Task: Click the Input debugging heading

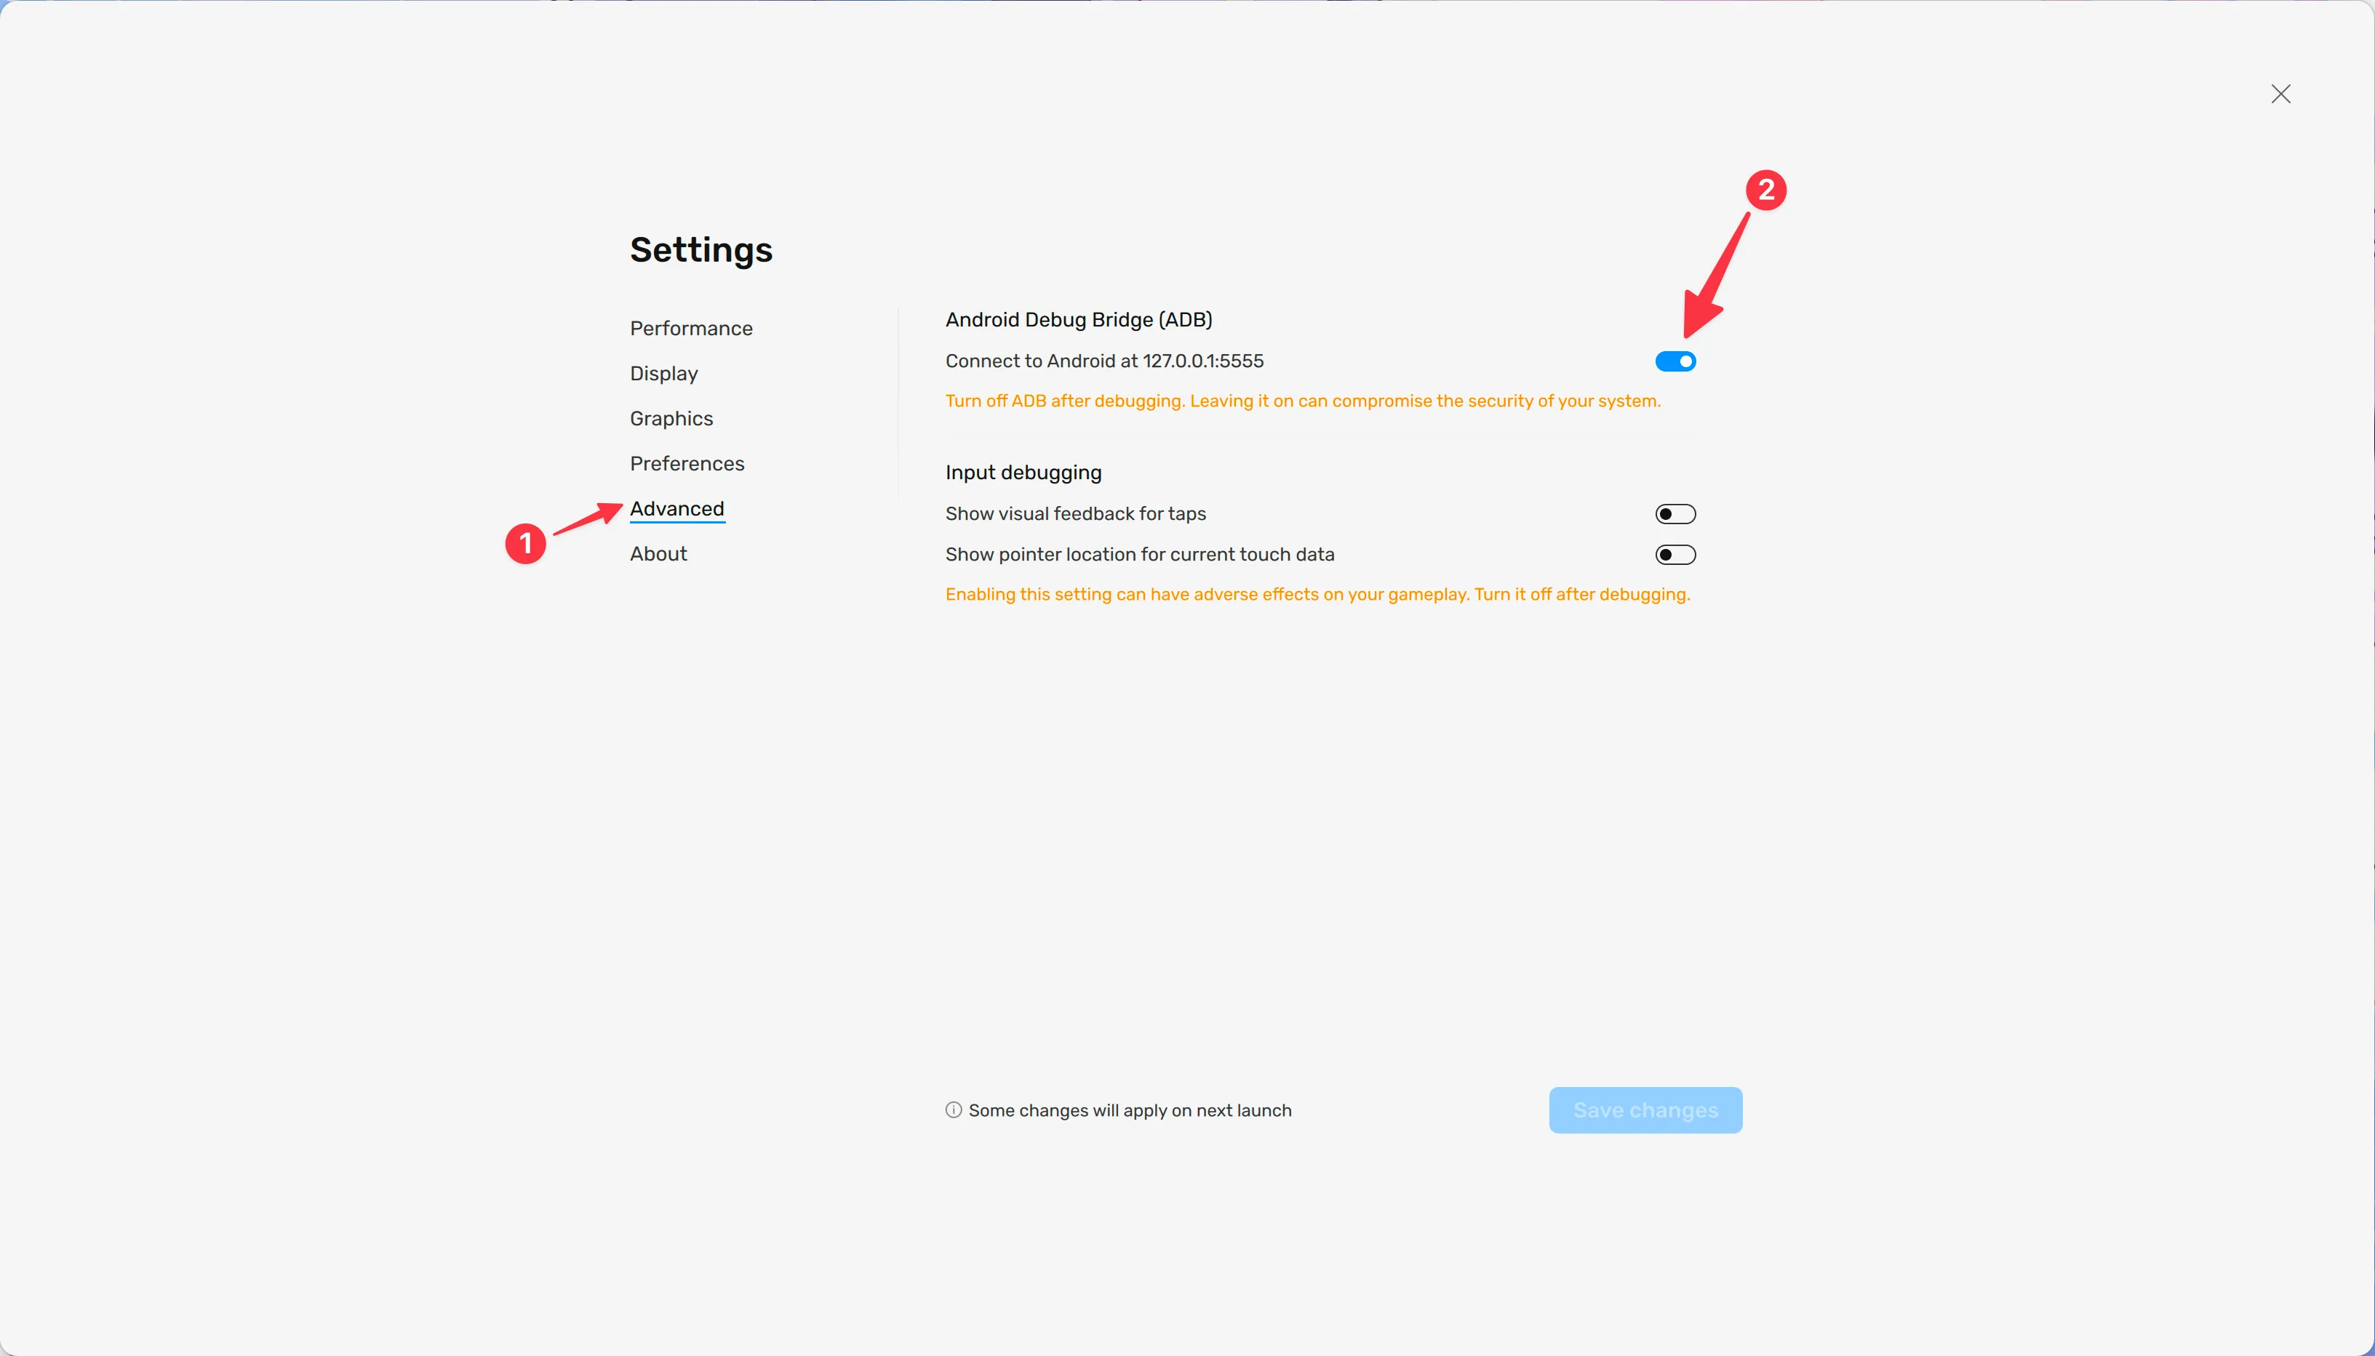Action: (1023, 473)
